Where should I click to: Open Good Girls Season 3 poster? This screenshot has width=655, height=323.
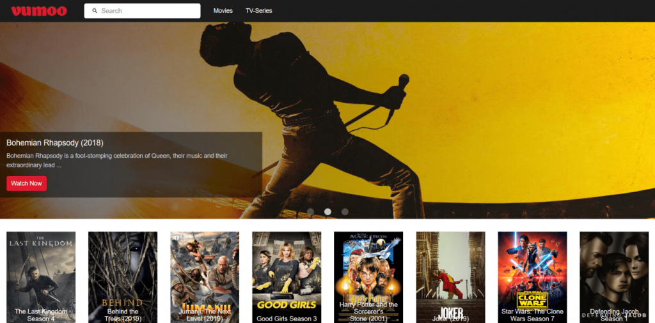point(287,277)
